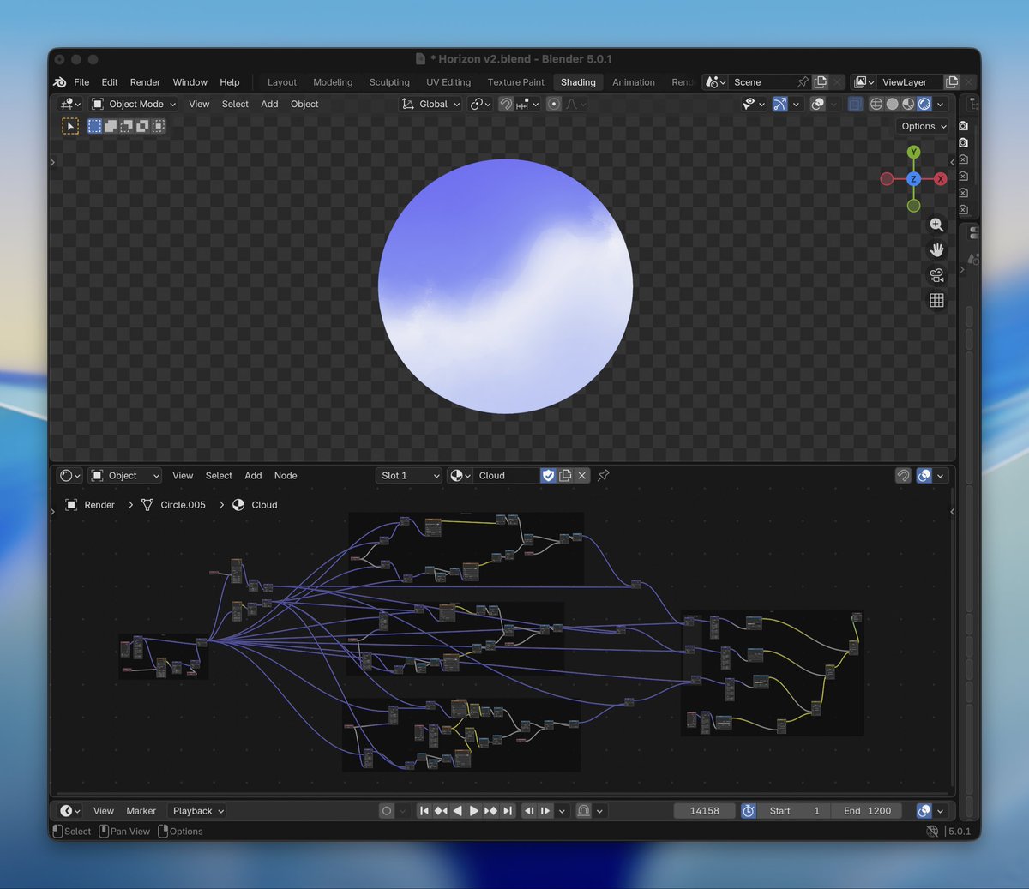Open the Playback popover in timeline
Image resolution: width=1029 pixels, height=889 pixels.
coord(197,811)
